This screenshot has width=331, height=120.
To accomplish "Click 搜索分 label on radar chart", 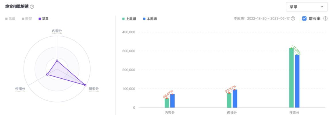I will 94,89.
